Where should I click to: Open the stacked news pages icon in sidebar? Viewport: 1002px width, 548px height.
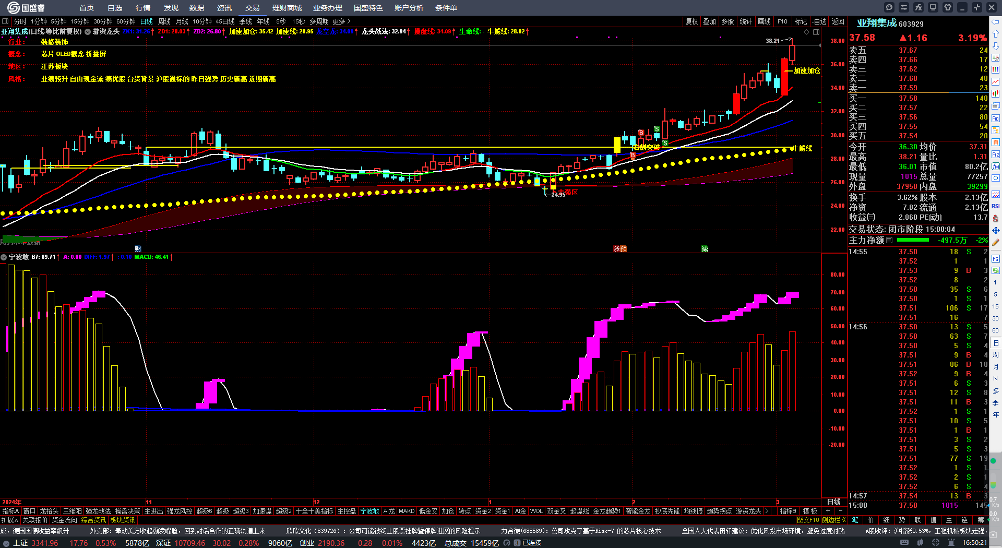pyautogui.click(x=996, y=106)
